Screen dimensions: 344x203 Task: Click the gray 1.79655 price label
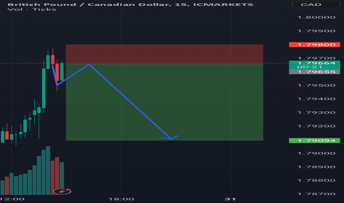314,72
